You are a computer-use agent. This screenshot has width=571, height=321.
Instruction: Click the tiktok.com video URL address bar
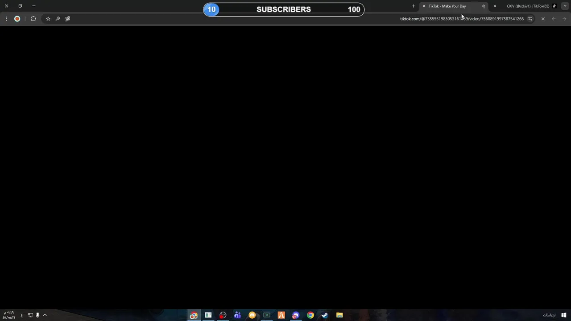(x=462, y=19)
